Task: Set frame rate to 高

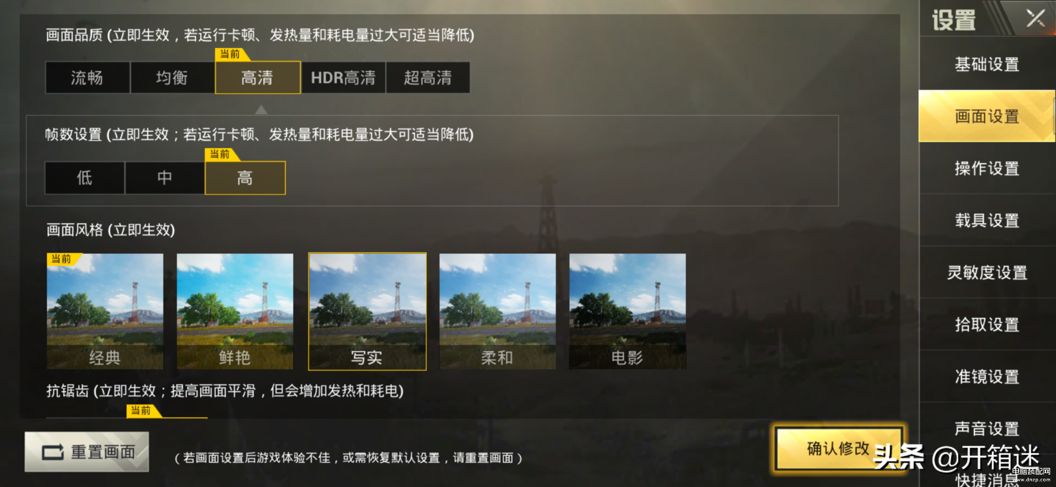Action: [245, 178]
